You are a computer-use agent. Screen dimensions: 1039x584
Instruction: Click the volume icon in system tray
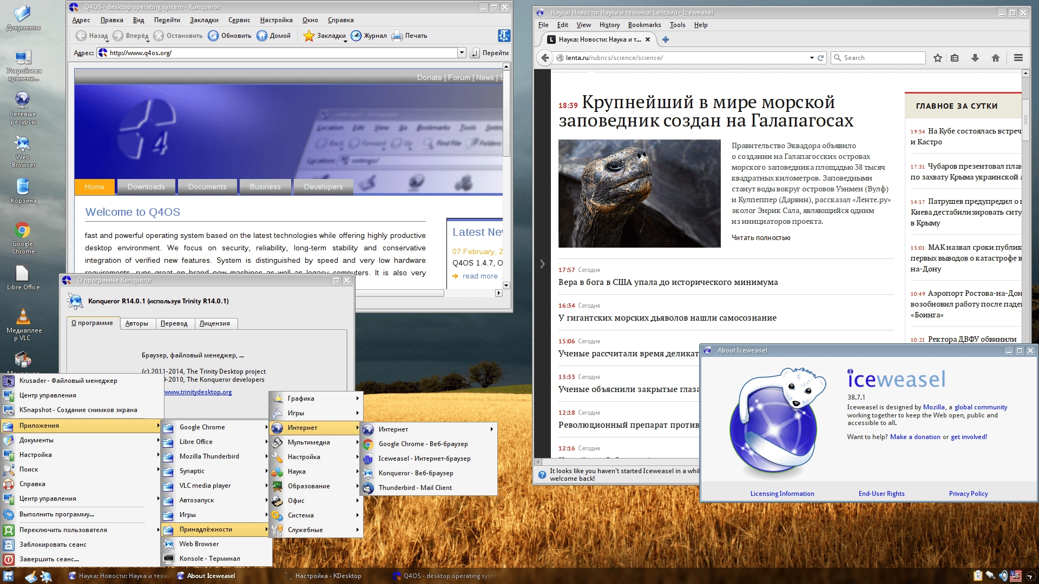(x=1003, y=576)
